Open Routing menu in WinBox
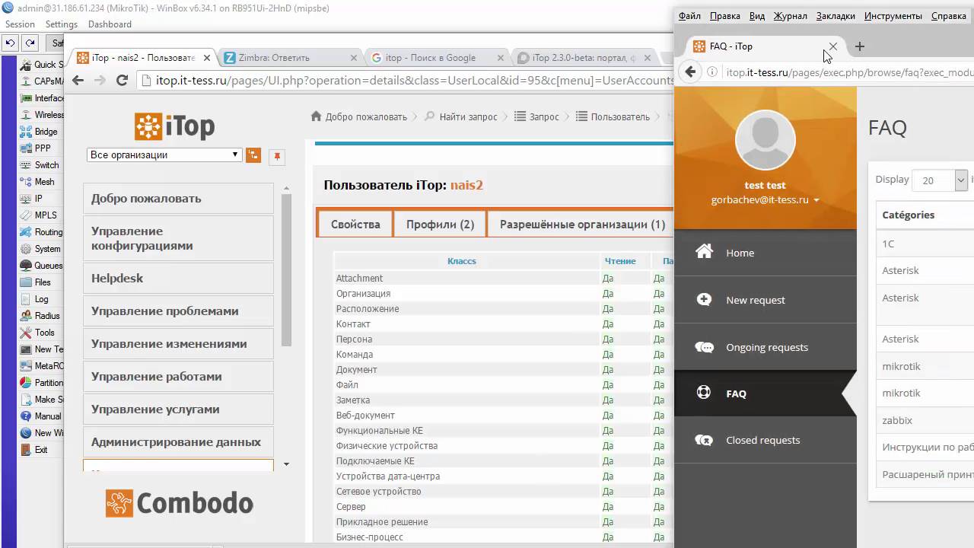This screenshot has width=974, height=548. click(x=42, y=232)
